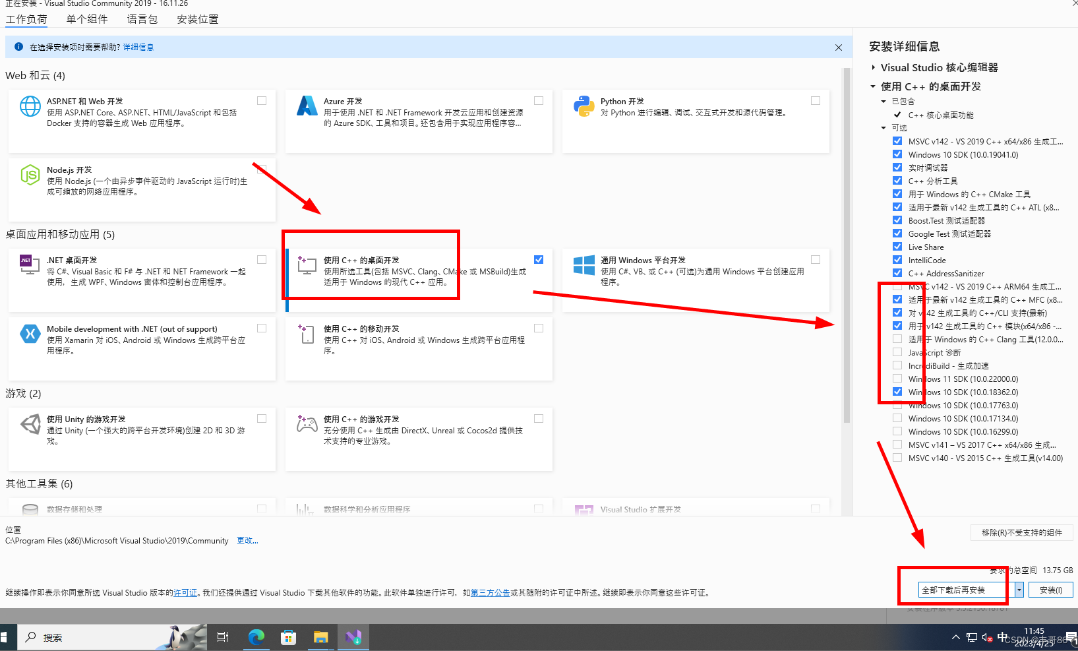Switch to 语言包 language packs tab
1078x651 pixels.
142,19
